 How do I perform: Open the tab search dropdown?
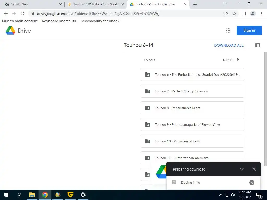coord(225,4)
